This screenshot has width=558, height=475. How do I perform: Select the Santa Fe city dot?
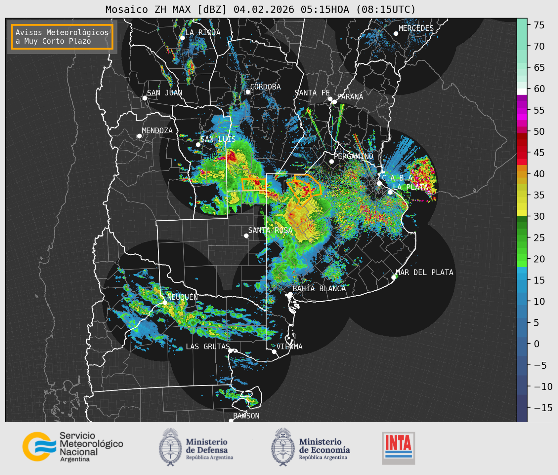point(330,99)
